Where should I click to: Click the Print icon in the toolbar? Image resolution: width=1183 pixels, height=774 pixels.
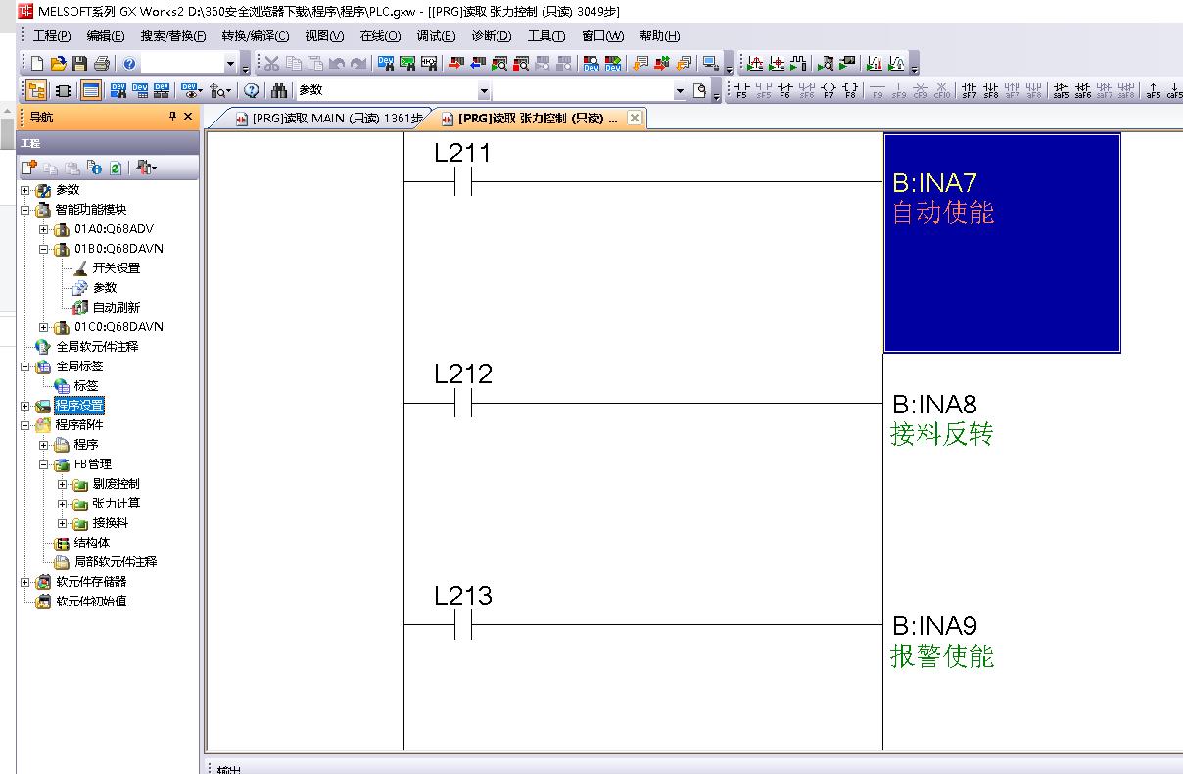coord(101,64)
